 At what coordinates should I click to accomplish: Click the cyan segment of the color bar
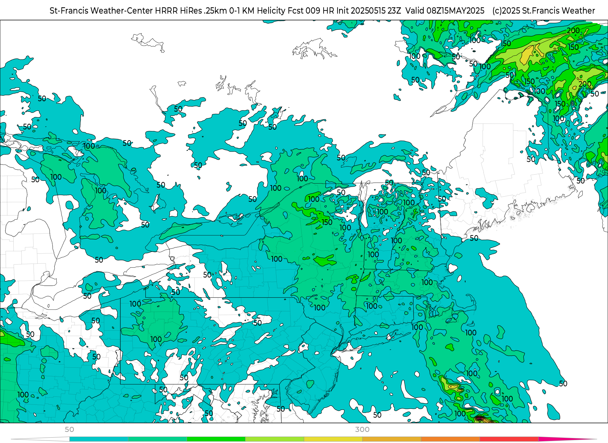99,439
